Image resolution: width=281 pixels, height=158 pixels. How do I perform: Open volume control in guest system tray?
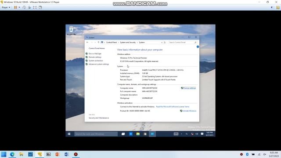[x=197, y=134]
